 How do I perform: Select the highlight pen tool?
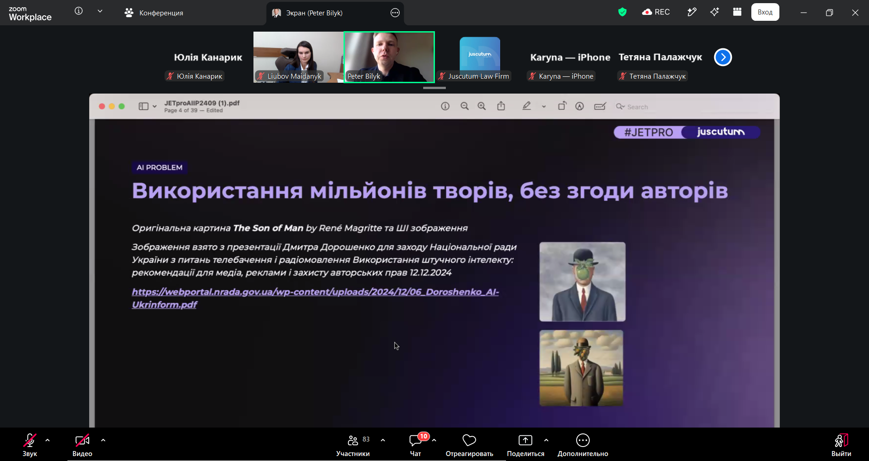(526, 106)
